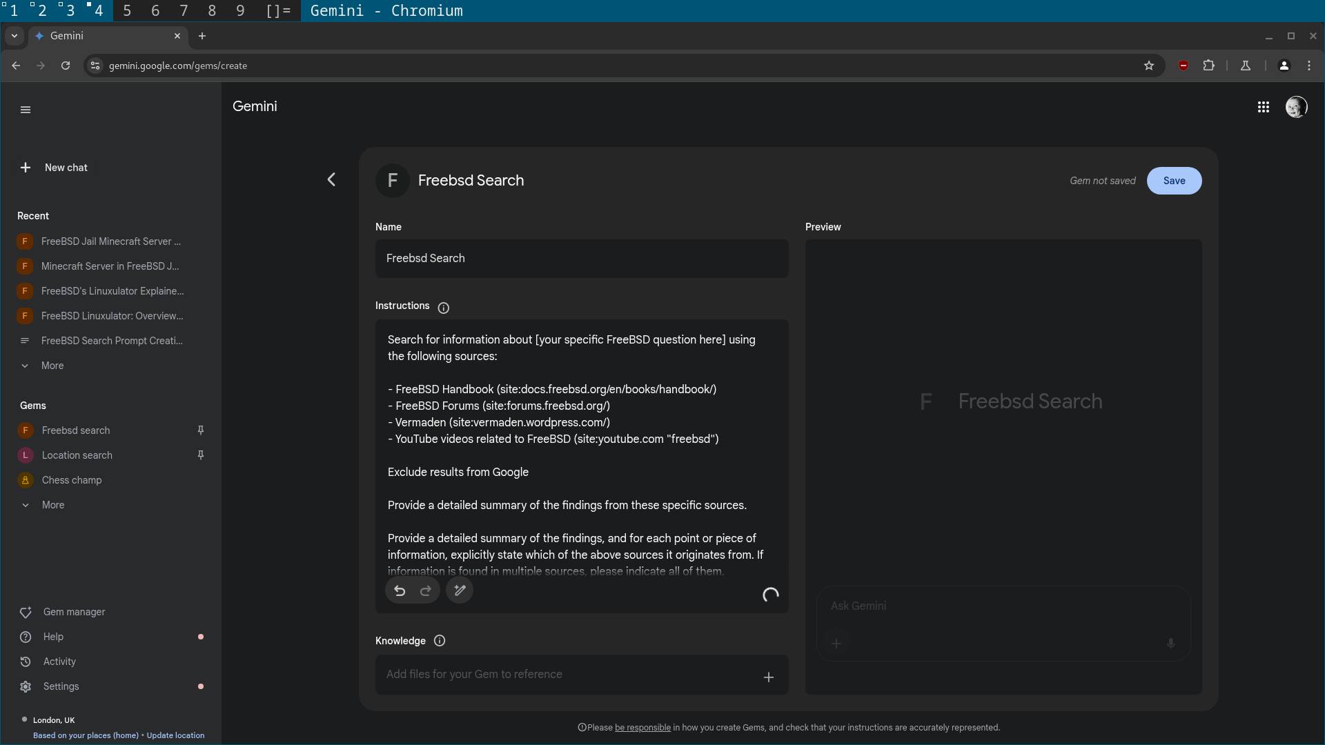The height and width of the screenshot is (745, 1325).
Task: Expand More under Recent chats
Action: click(x=52, y=366)
